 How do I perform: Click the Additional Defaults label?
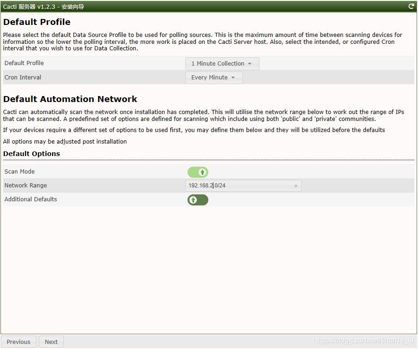[30, 199]
